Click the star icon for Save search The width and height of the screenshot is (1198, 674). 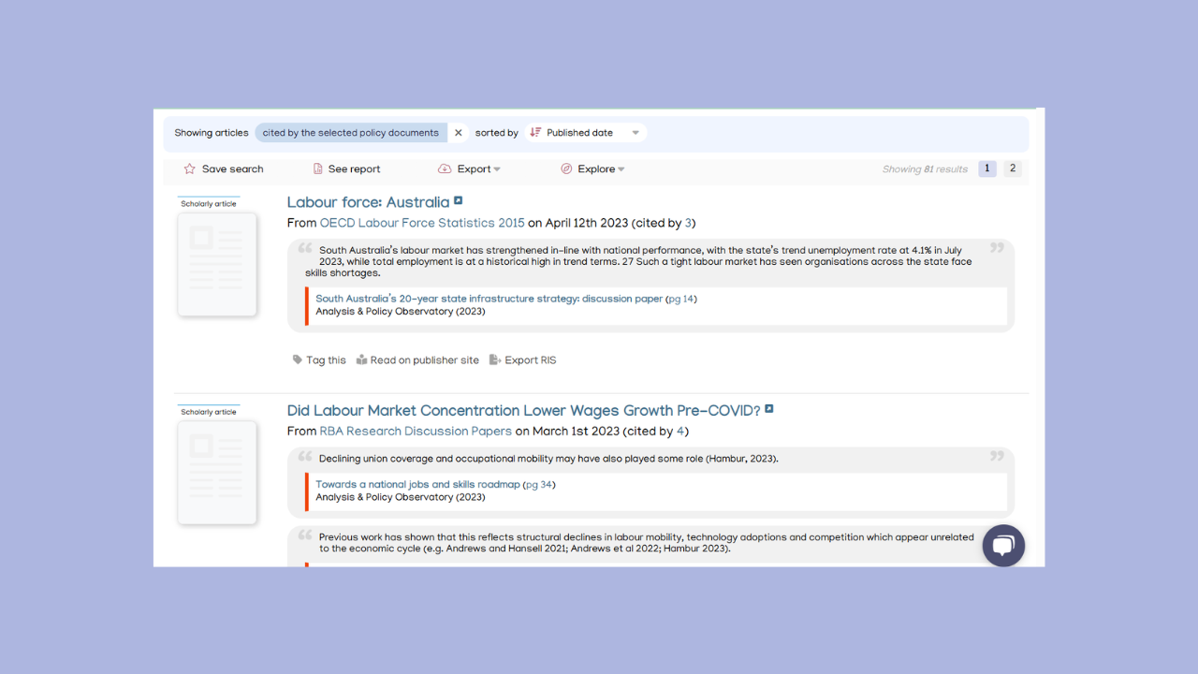click(x=190, y=169)
